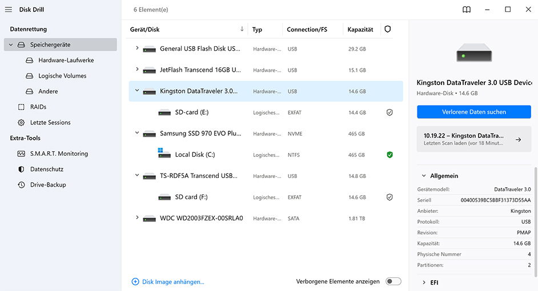Click the shield icon for SD-card (E:)
The height and width of the screenshot is (291, 538).
[x=390, y=112]
